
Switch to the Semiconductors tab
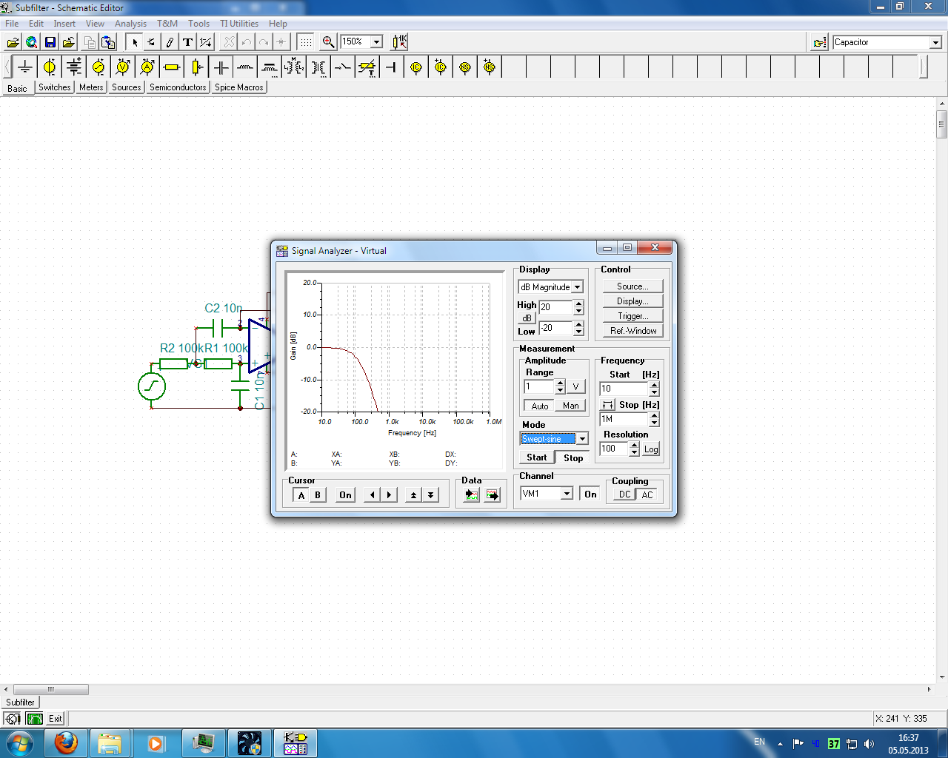[178, 87]
